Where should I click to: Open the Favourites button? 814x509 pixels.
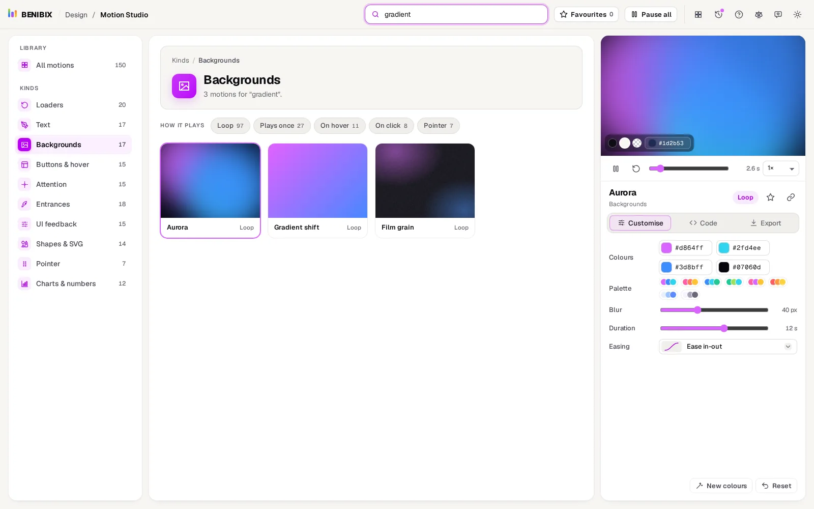586,14
